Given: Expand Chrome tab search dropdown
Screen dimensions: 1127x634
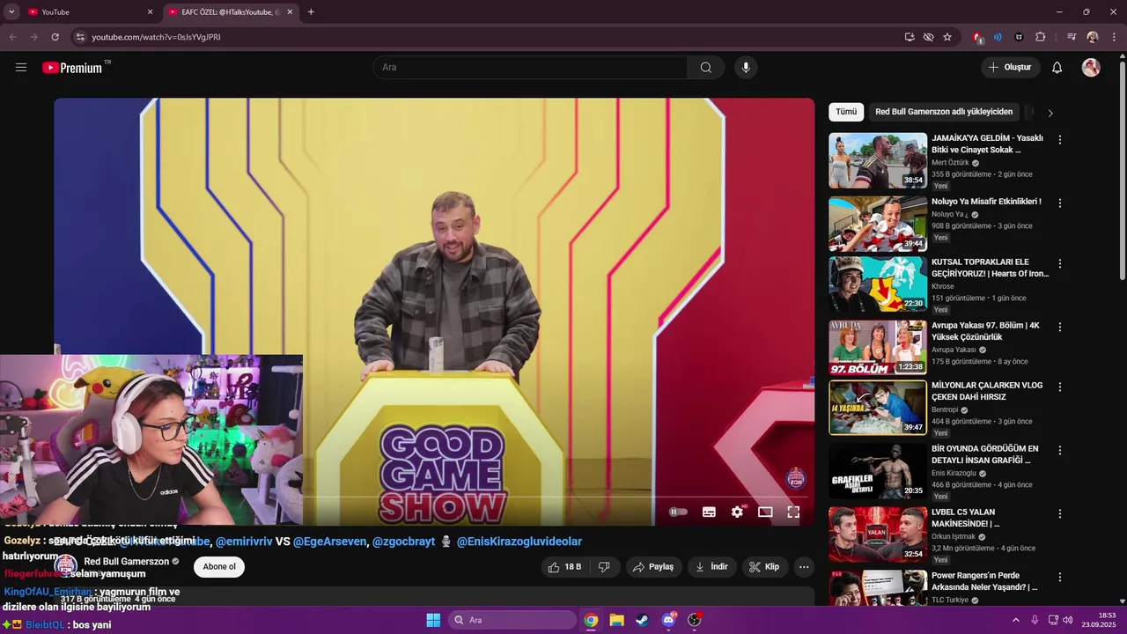Looking at the screenshot, I should coord(11,11).
